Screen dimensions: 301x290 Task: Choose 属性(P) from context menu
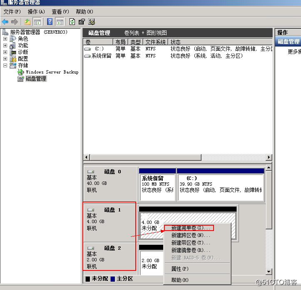click(197, 269)
